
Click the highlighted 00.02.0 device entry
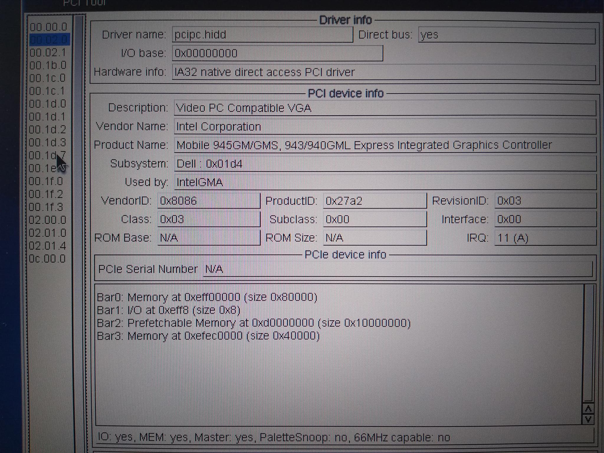tap(49, 40)
